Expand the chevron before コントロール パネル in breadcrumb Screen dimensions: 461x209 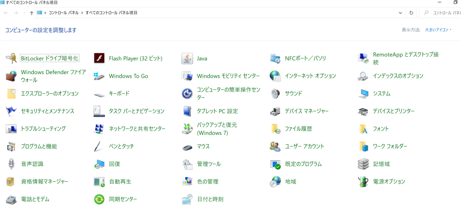coord(45,13)
